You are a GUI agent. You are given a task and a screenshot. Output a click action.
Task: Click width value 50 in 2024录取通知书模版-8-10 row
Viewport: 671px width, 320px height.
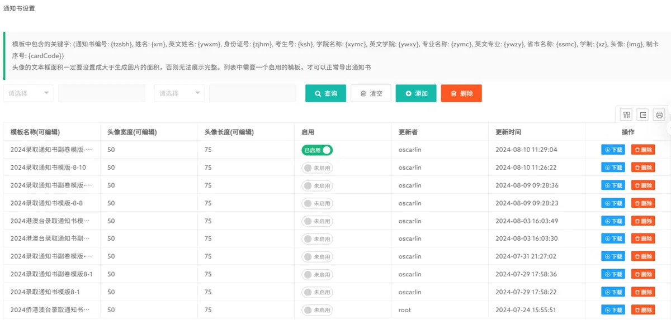pyautogui.click(x=111, y=168)
